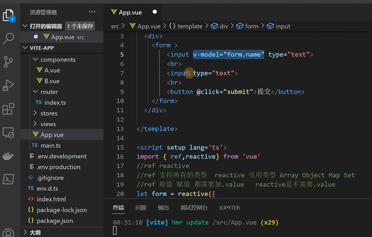This screenshot has width=372, height=237.
Task: Click the form breadcrumb
Action: coord(247,26)
